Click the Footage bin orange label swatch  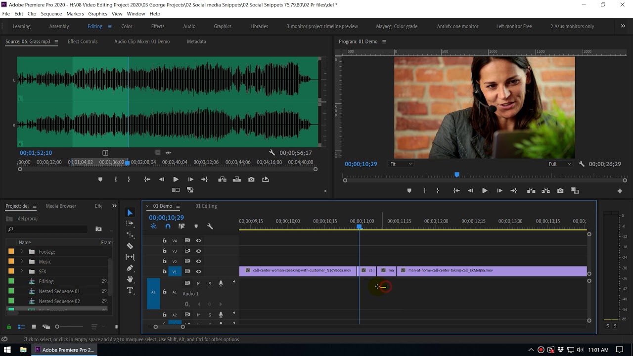click(11, 252)
